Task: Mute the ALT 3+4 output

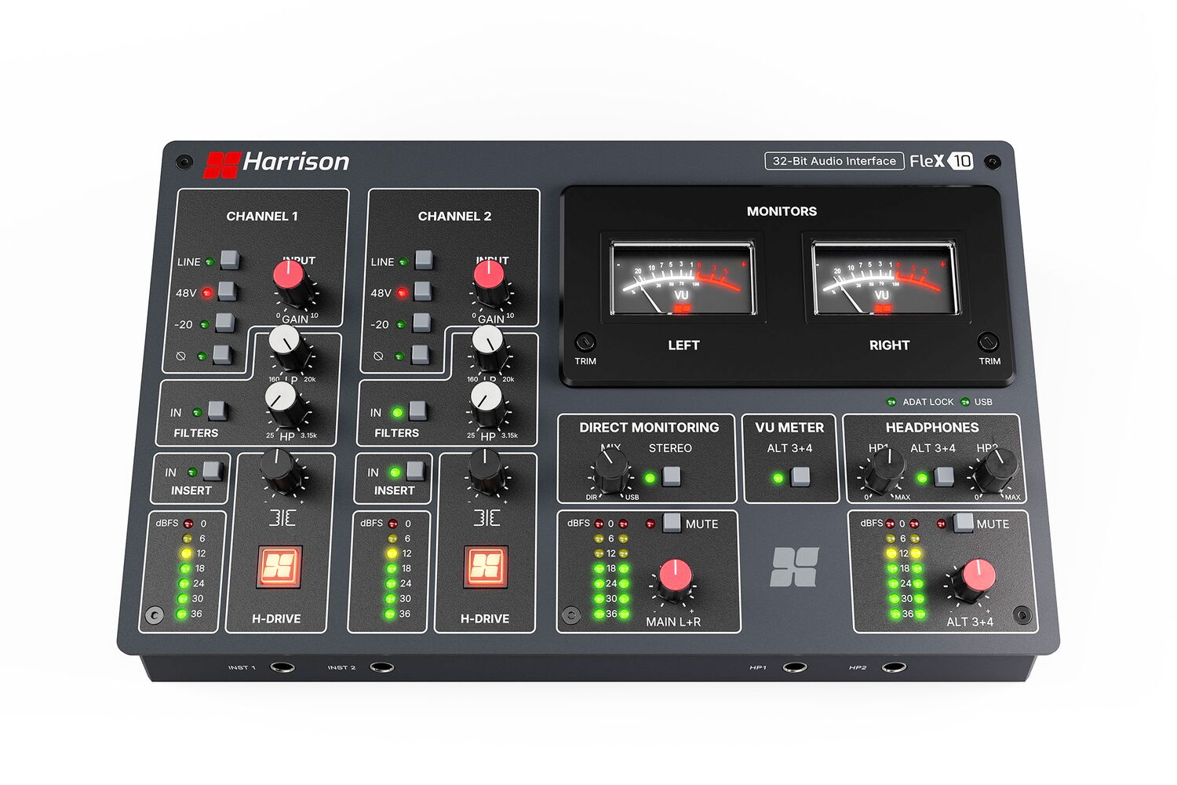Action: click(963, 522)
